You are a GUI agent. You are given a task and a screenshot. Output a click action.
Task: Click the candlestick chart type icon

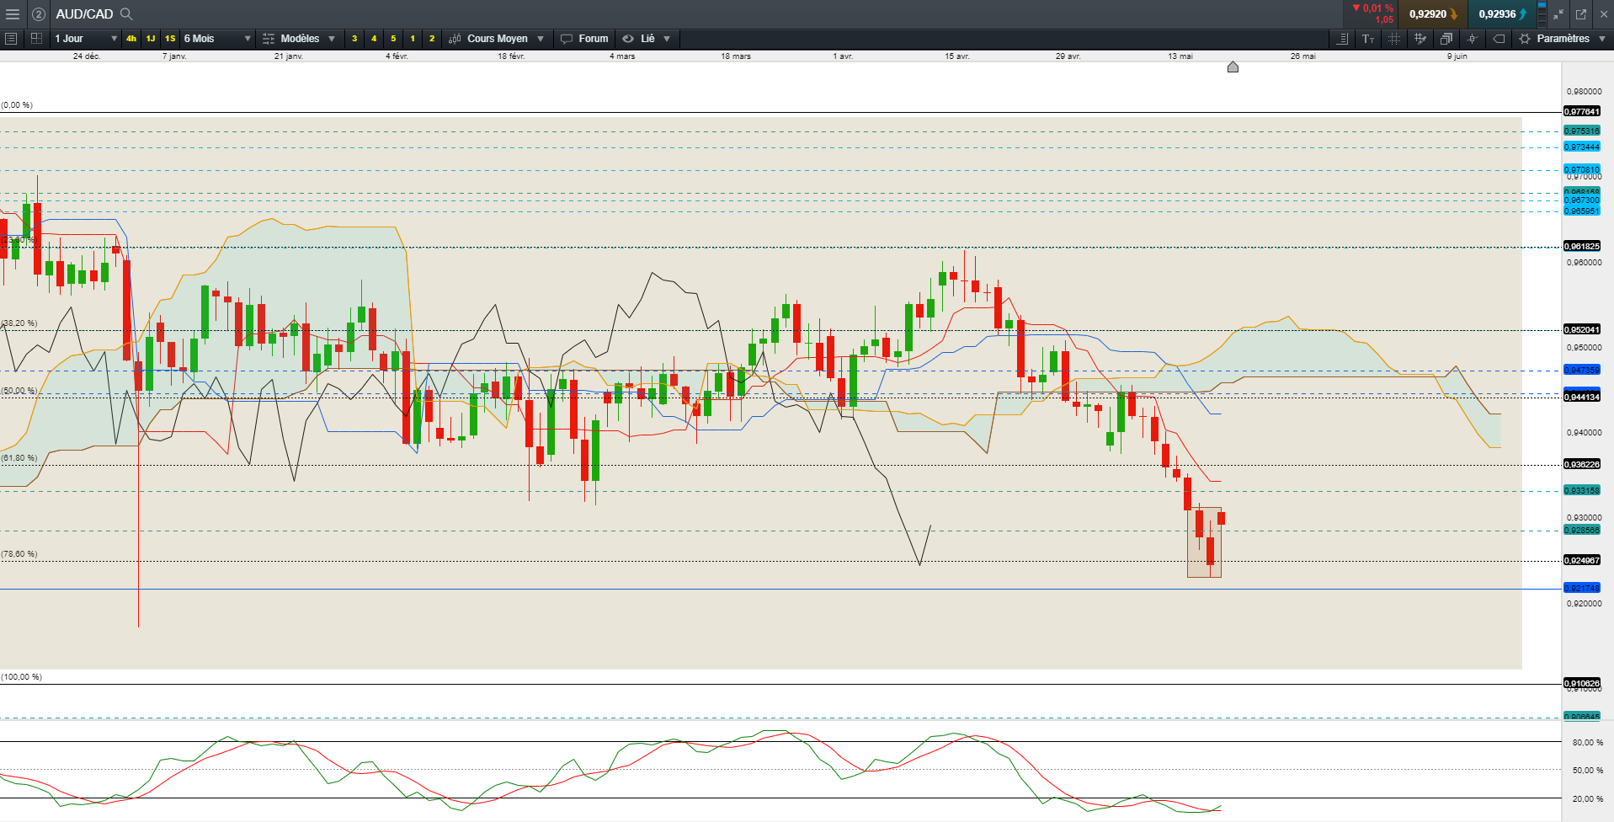[x=455, y=39]
